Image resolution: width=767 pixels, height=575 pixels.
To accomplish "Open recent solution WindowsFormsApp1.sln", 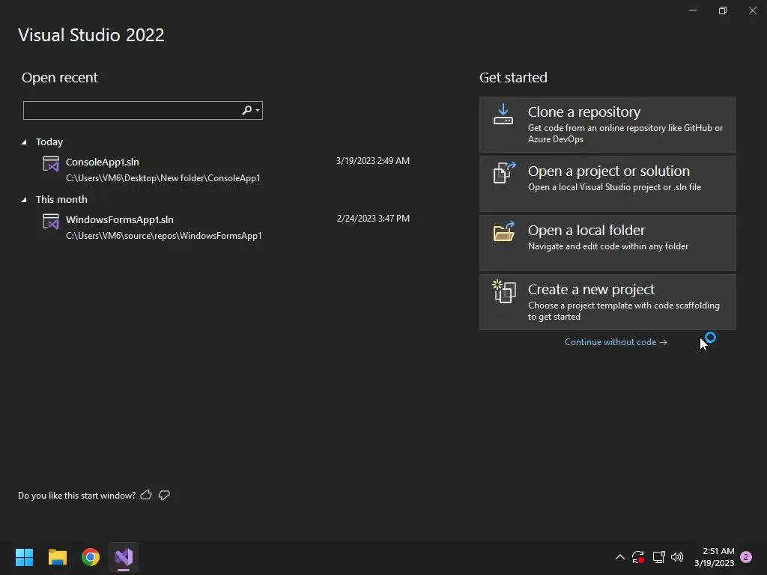I will 119,219.
